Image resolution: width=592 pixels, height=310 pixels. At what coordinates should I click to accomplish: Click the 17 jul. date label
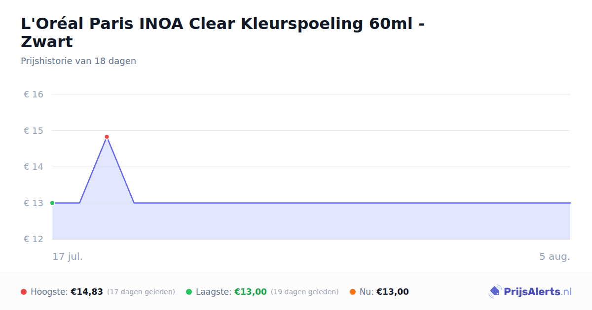click(68, 256)
